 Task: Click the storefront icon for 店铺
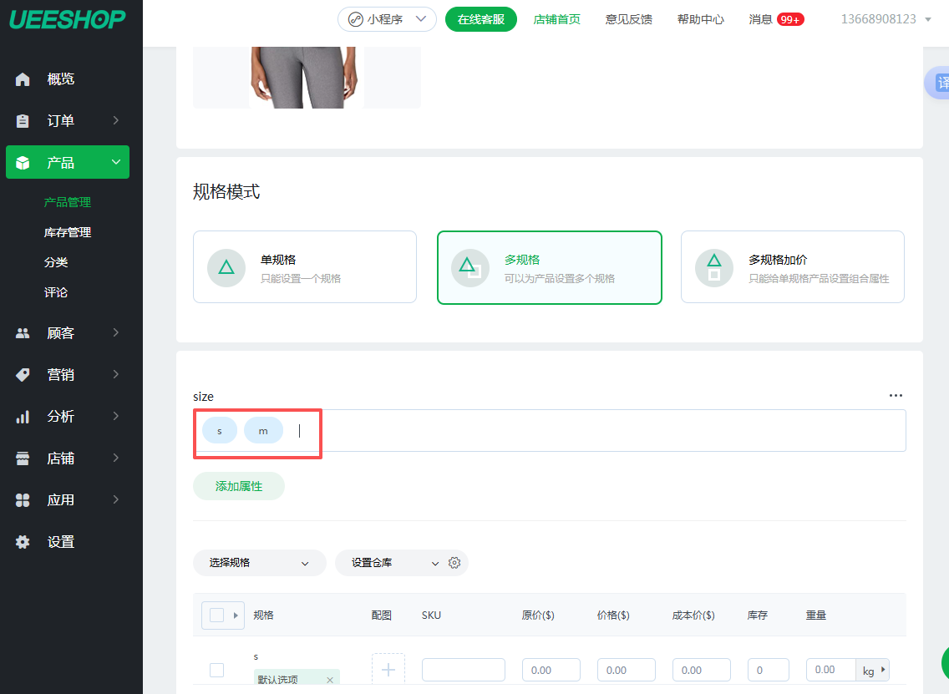pyautogui.click(x=23, y=458)
